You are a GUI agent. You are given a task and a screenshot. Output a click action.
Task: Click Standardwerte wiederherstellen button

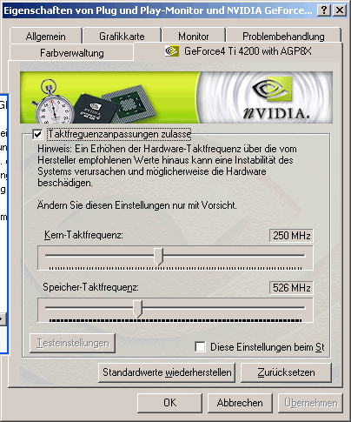167,372
